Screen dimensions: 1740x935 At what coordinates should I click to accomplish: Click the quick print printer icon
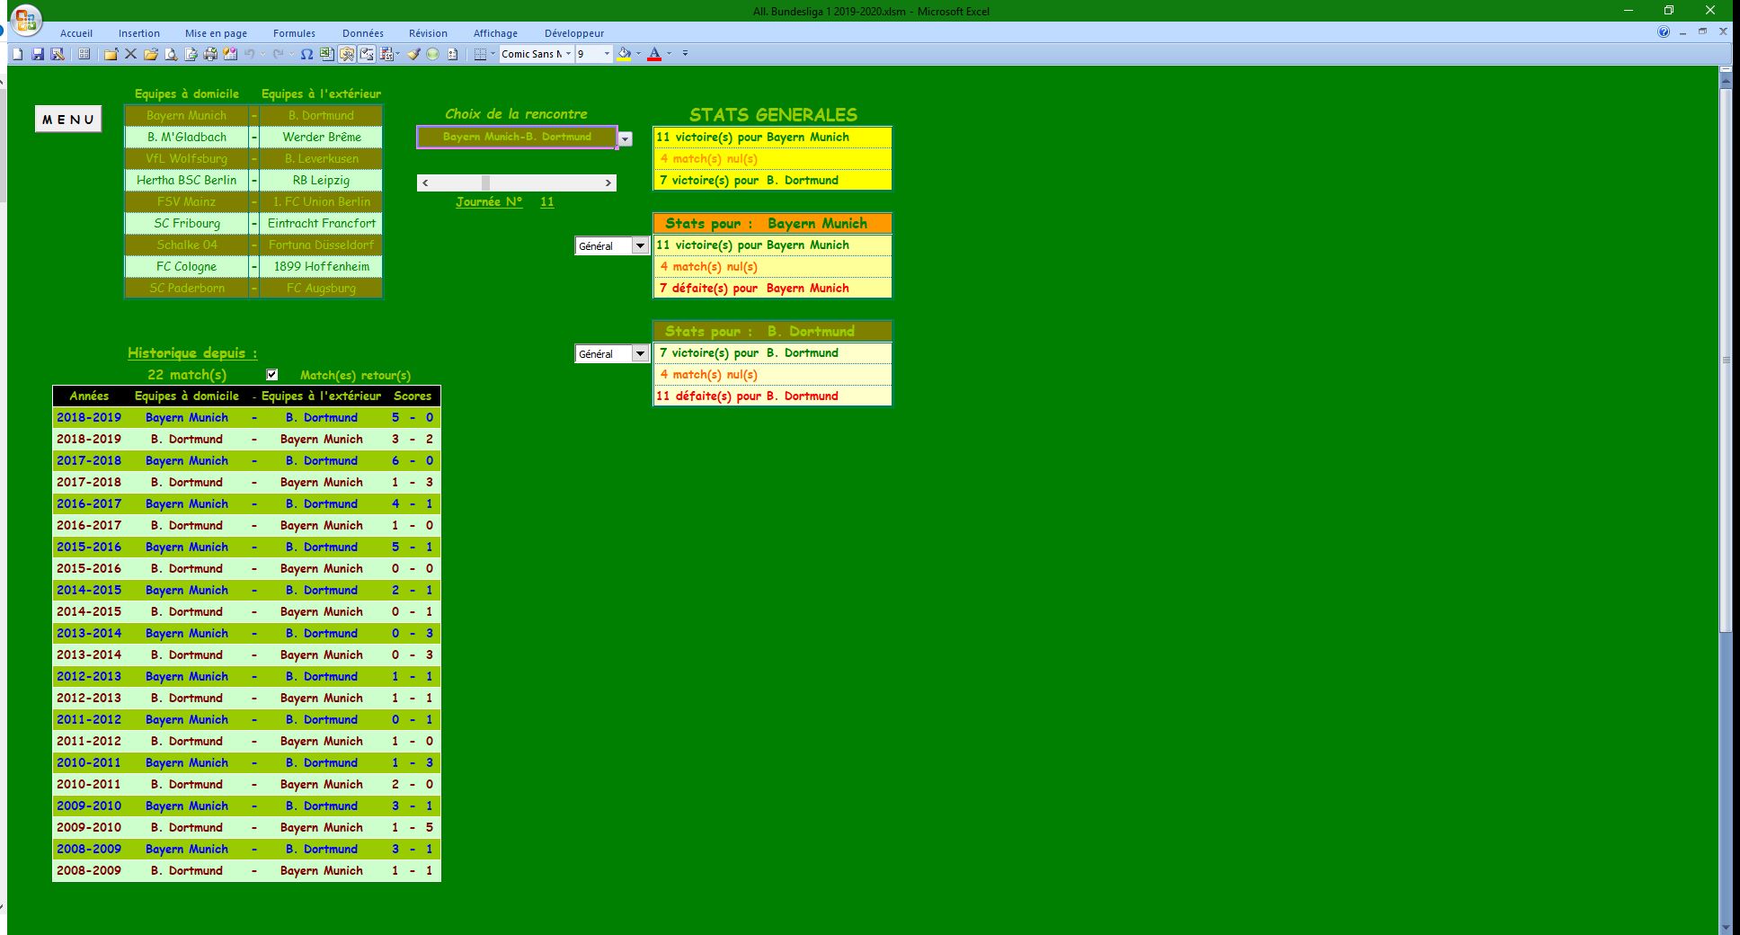pyautogui.click(x=210, y=54)
